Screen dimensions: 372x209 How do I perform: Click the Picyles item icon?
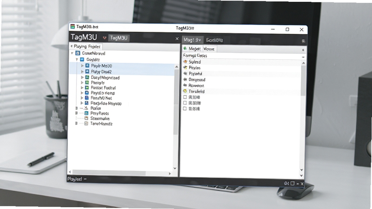point(185,67)
